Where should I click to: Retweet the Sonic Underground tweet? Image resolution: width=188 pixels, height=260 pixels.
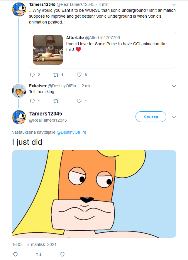(56, 75)
